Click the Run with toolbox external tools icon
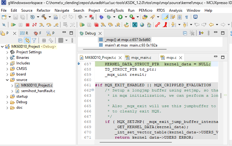Image resolution: width=232 pixels, height=146 pixels. click(x=132, y=17)
